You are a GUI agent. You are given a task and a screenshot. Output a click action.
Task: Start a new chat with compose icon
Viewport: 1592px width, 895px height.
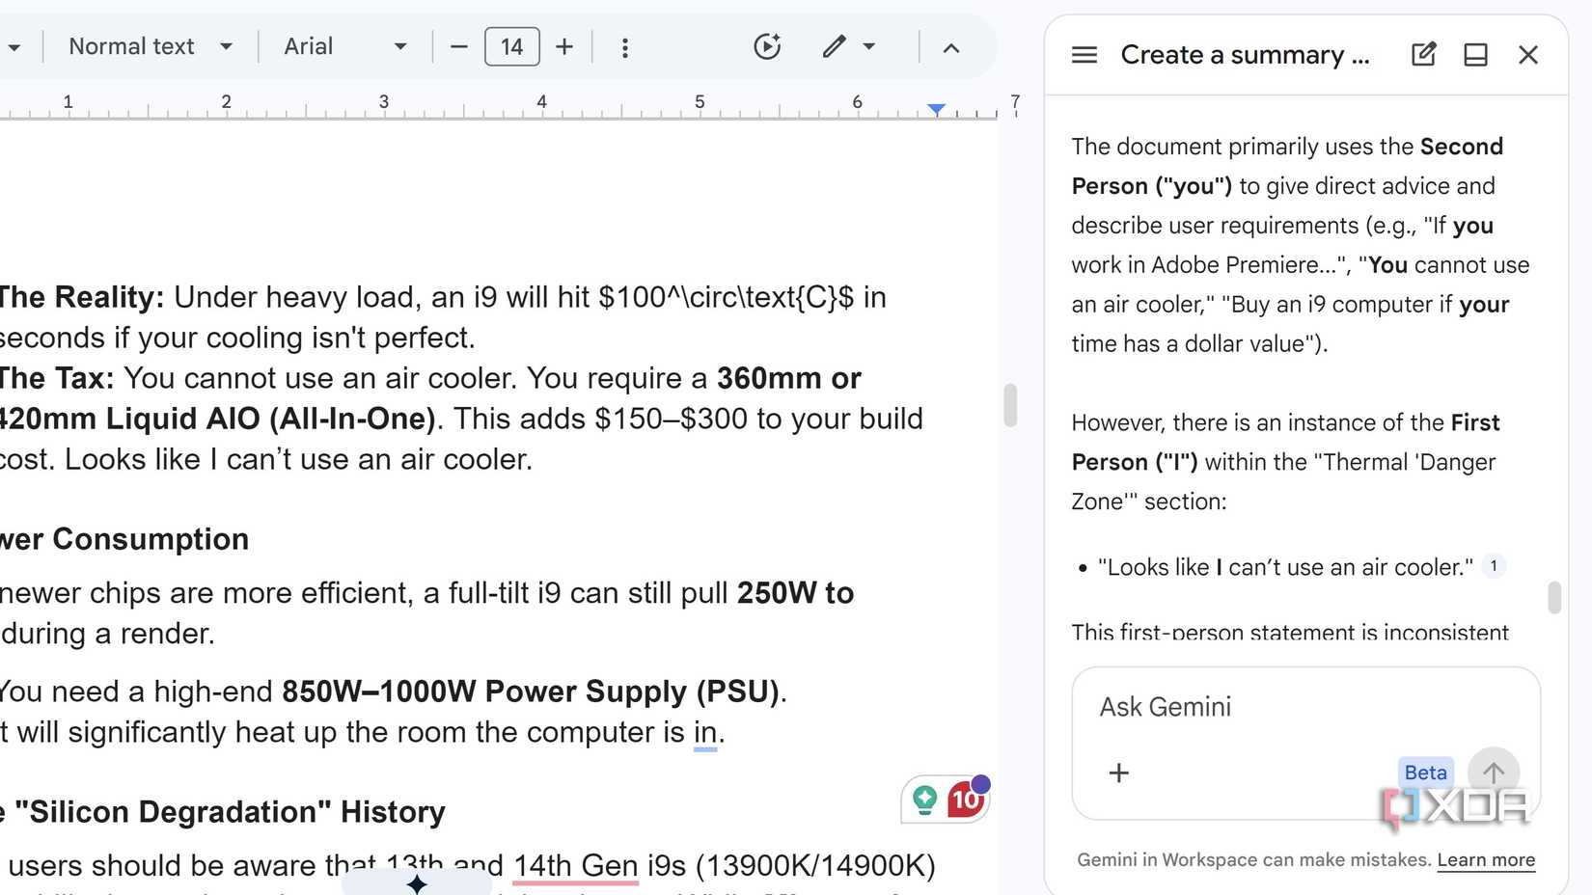click(1424, 54)
